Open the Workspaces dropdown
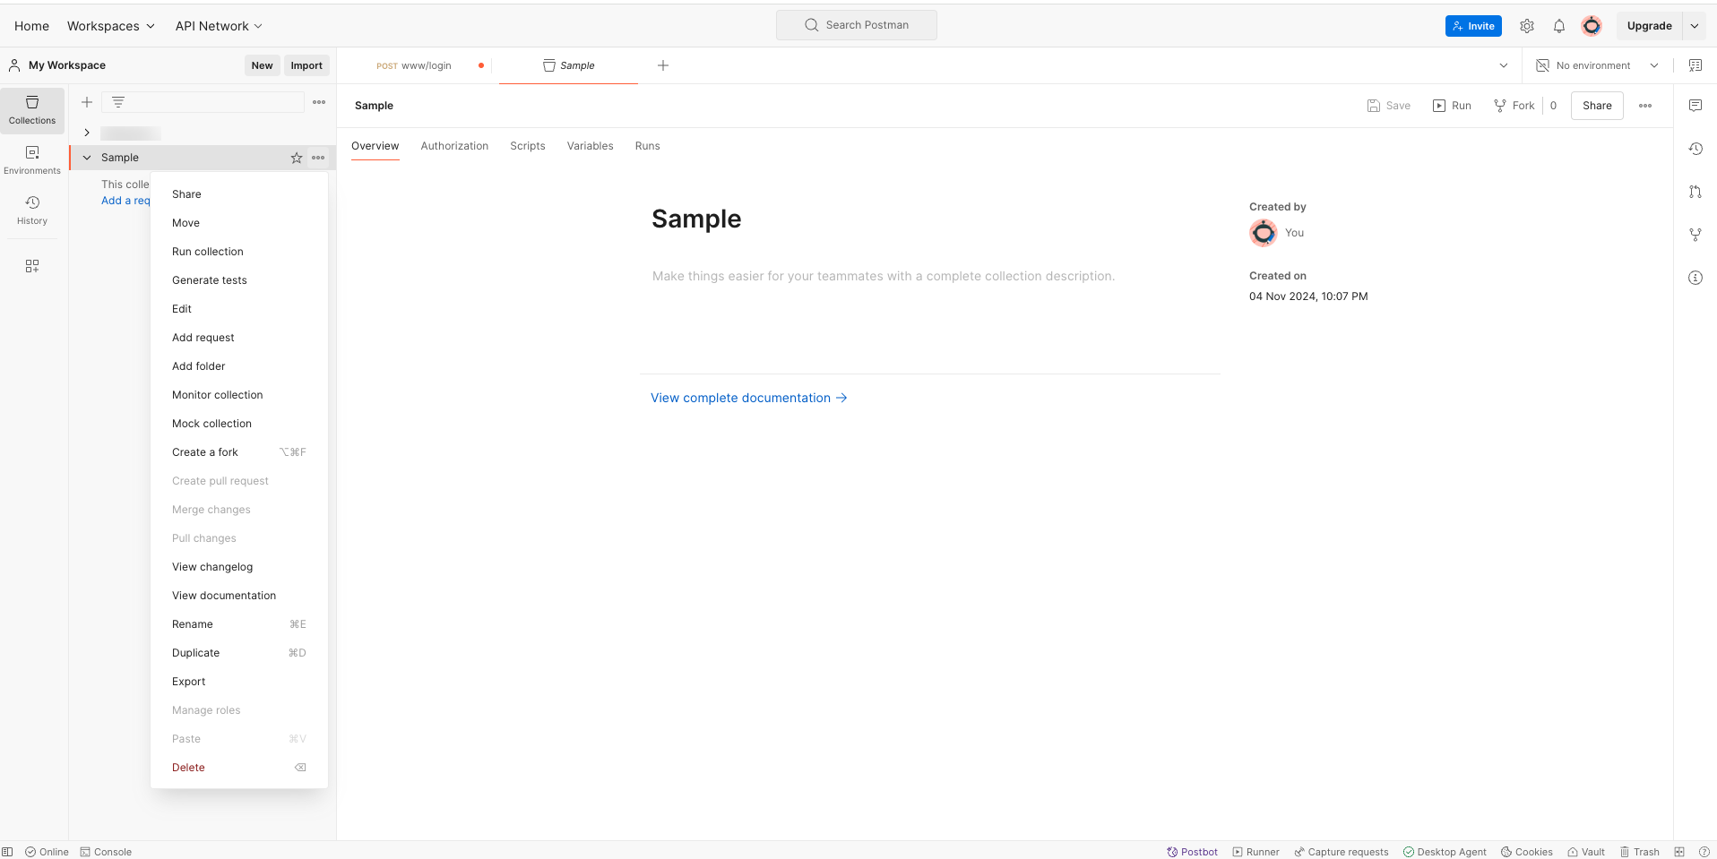Screen dimensions: 1717x859 pos(110,25)
